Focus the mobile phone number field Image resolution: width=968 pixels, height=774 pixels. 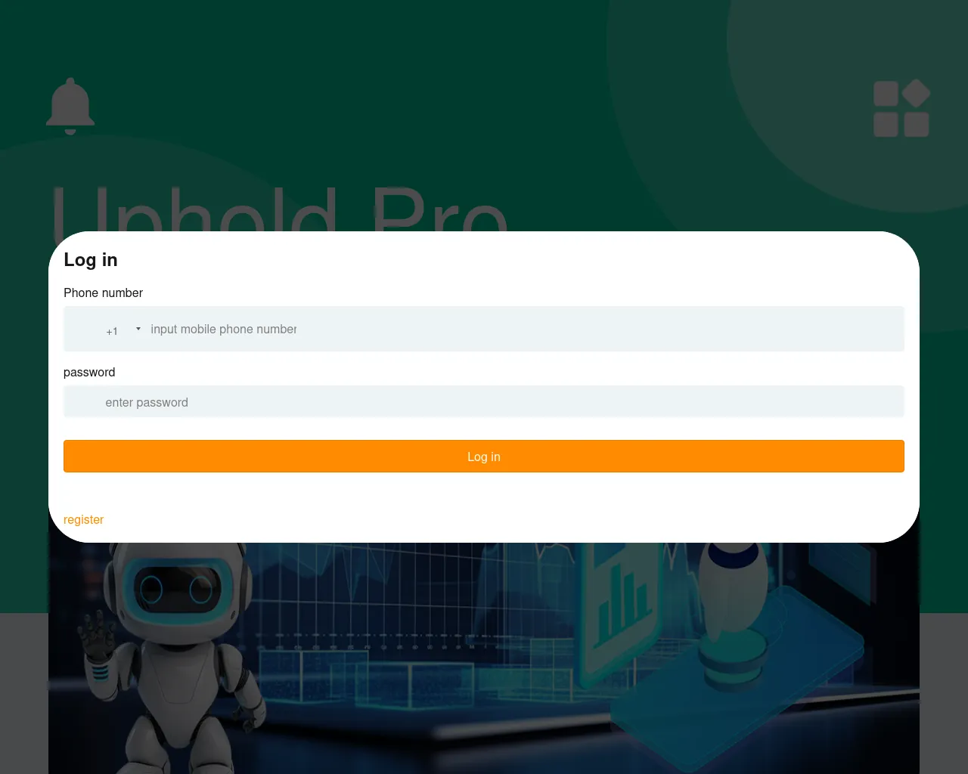click(525, 329)
